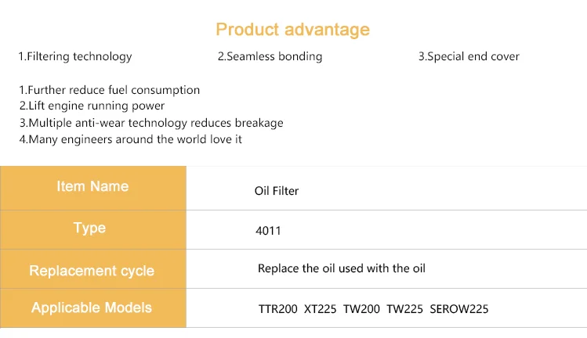Click the TW225 model name

click(404, 309)
